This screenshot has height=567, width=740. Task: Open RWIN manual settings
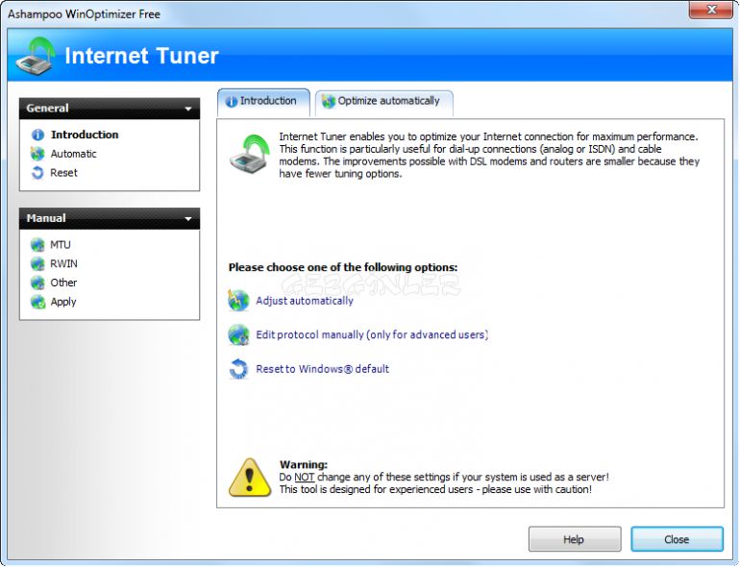(x=63, y=263)
